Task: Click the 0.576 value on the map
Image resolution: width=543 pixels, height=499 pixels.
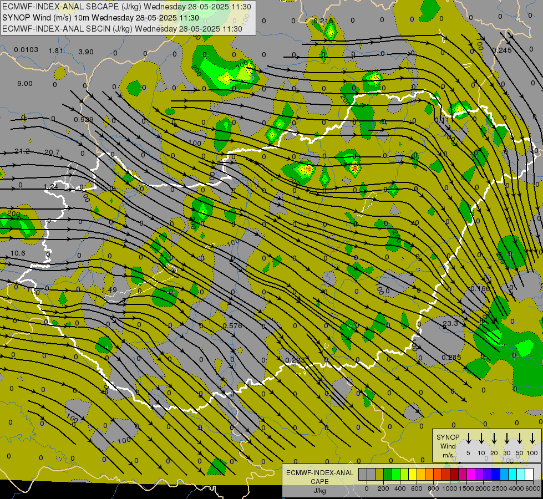Action: click(232, 326)
